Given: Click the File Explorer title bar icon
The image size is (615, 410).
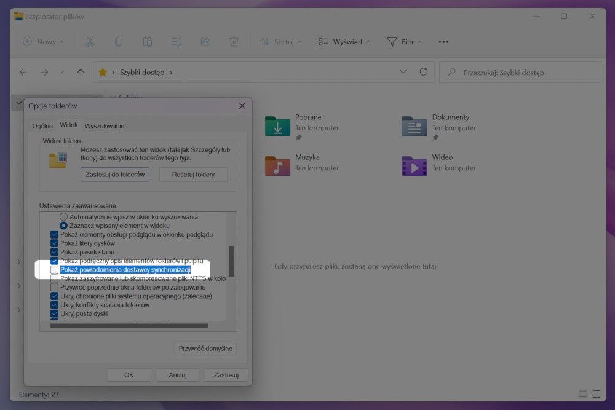Looking at the screenshot, I should pyautogui.click(x=18, y=17).
